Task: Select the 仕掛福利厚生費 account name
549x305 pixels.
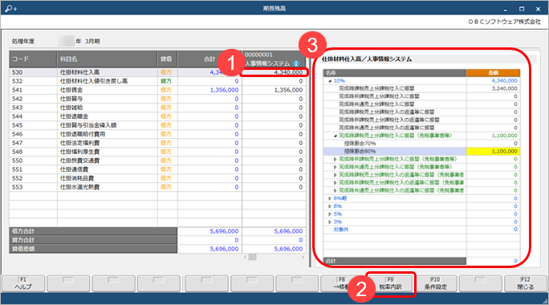Action: (x=79, y=152)
